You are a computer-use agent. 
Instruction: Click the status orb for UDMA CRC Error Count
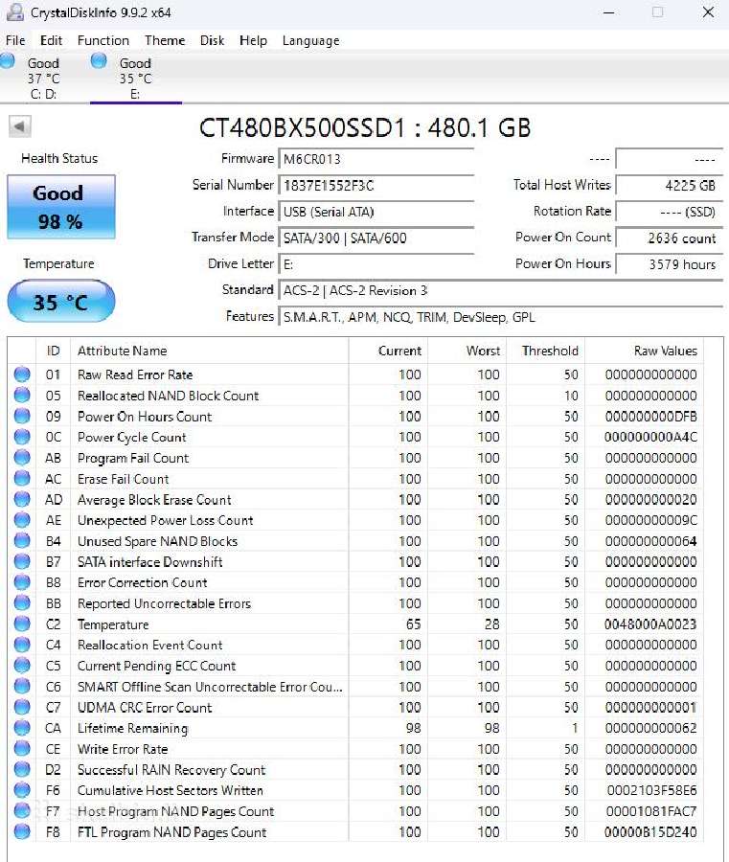point(22,707)
